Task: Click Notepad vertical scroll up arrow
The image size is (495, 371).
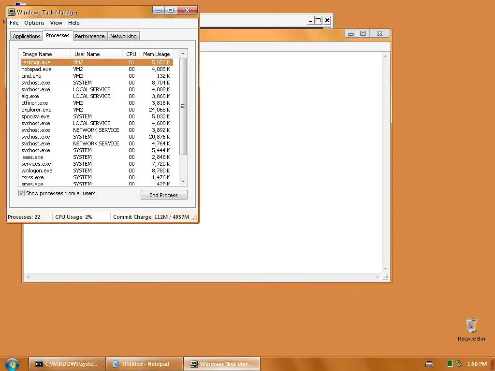Action: click(385, 56)
